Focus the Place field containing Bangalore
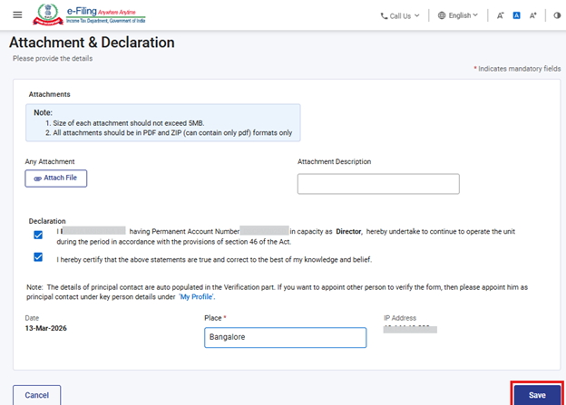The image size is (566, 405). (x=285, y=337)
